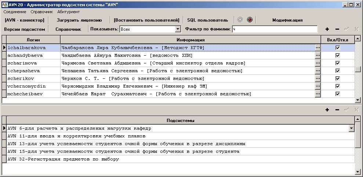Expand the AVN 6 subsystem row dropdown
The height and width of the screenshot is (177, 363).
point(351,128)
